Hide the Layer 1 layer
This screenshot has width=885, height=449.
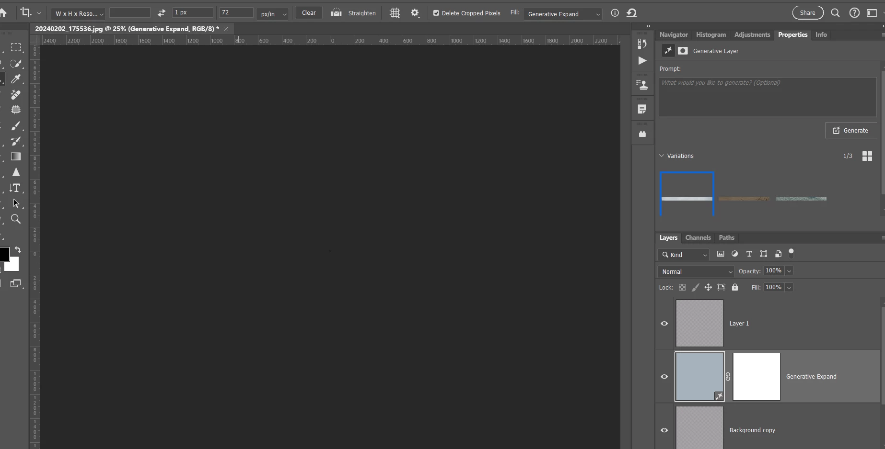[x=664, y=324]
